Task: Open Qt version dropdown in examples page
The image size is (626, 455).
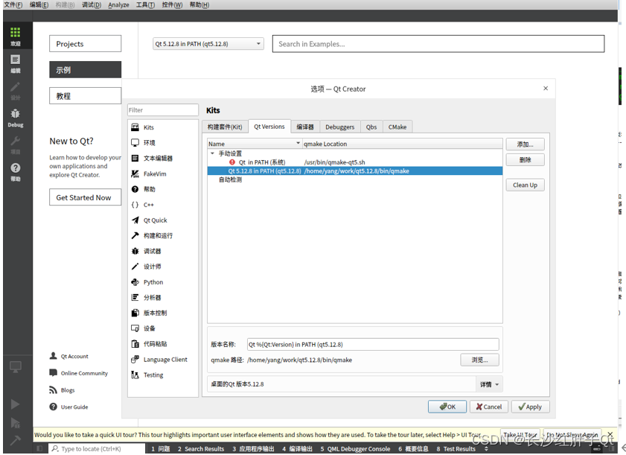Action: (x=208, y=43)
